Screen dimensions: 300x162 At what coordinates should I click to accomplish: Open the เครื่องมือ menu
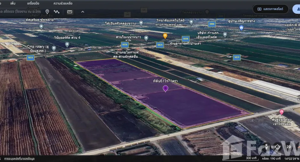33,3
